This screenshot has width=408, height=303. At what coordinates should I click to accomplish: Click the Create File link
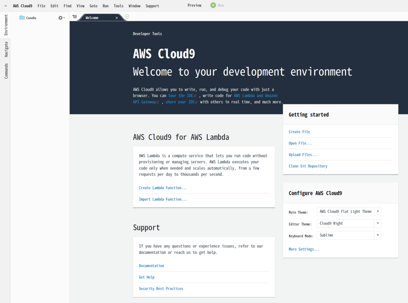(x=299, y=132)
